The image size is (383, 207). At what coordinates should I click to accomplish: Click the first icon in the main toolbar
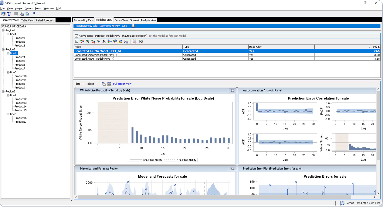pyautogui.click(x=3, y=14)
